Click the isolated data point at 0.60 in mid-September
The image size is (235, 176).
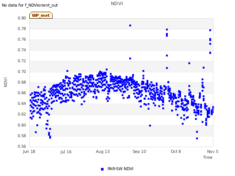(x=150, y=125)
